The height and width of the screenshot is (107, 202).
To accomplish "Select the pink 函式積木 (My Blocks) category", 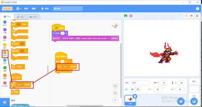I will coord(5,84).
